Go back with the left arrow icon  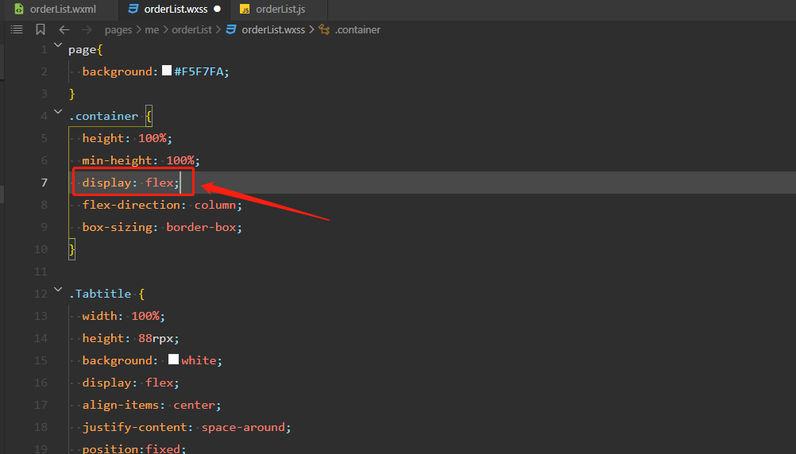64,29
